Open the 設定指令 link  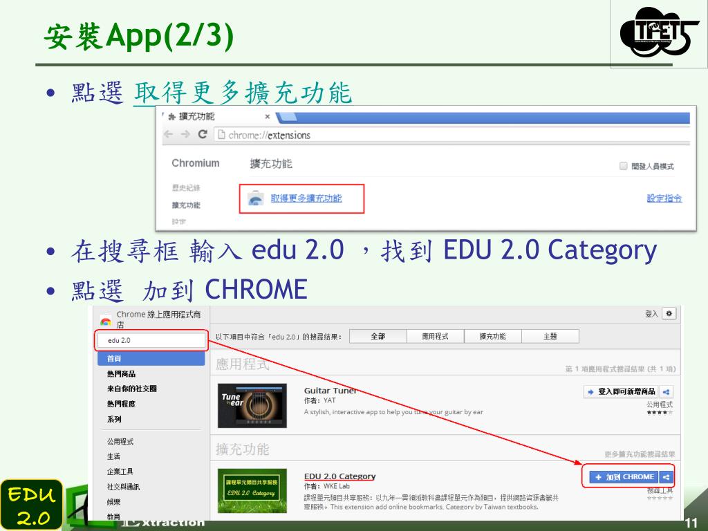(664, 198)
